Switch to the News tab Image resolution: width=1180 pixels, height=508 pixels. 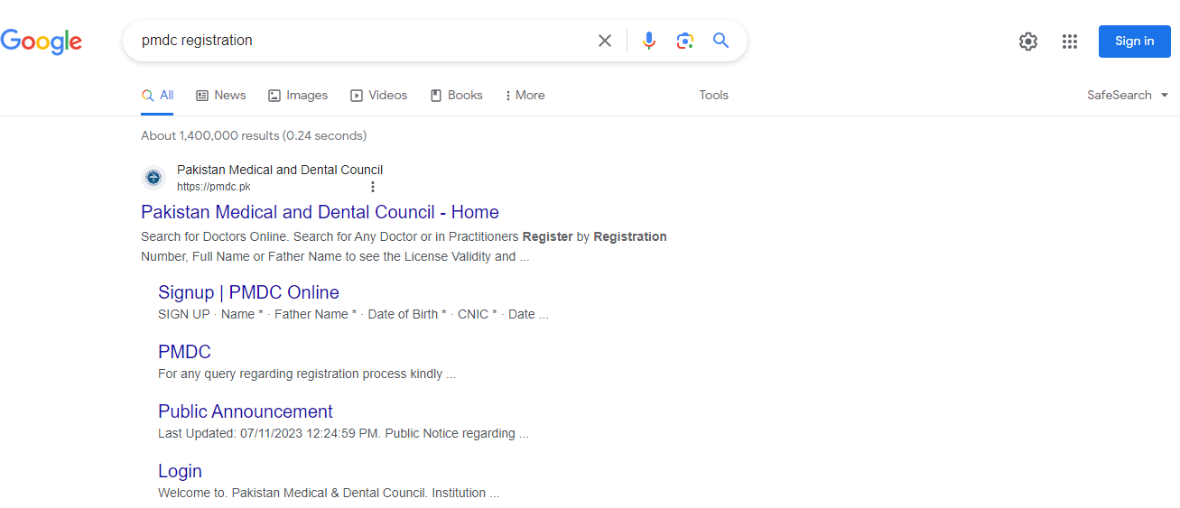pos(221,95)
